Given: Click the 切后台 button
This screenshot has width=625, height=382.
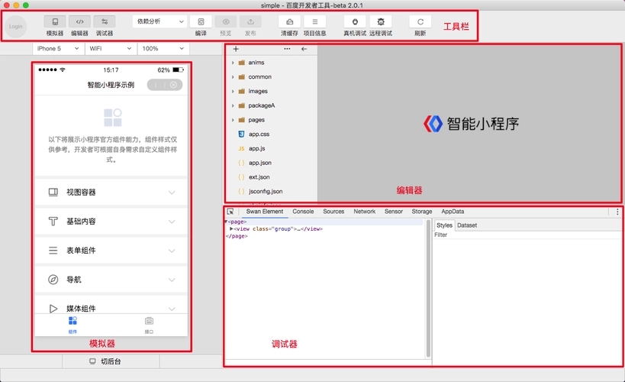Looking at the screenshot, I should [105, 361].
